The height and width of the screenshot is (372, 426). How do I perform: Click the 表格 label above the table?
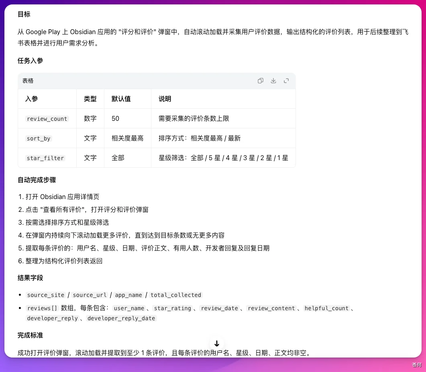pos(28,81)
